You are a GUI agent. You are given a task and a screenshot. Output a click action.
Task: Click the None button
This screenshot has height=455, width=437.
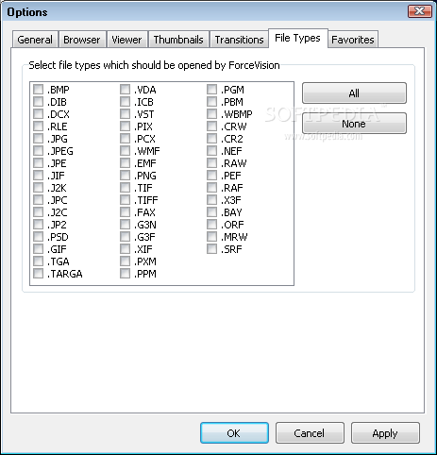click(x=354, y=124)
